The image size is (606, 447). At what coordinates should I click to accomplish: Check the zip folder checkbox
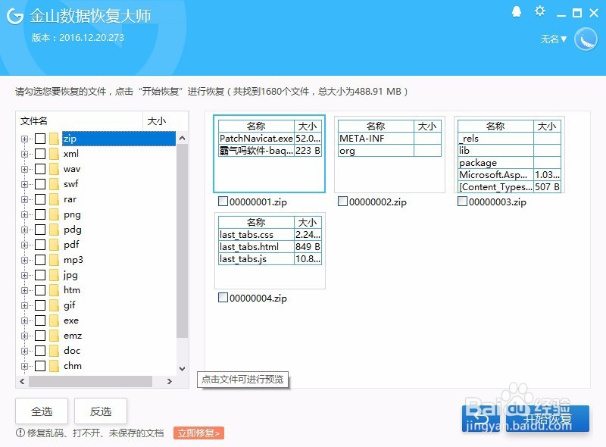click(x=40, y=139)
